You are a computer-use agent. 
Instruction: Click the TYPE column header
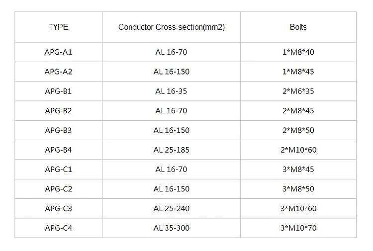pos(58,27)
